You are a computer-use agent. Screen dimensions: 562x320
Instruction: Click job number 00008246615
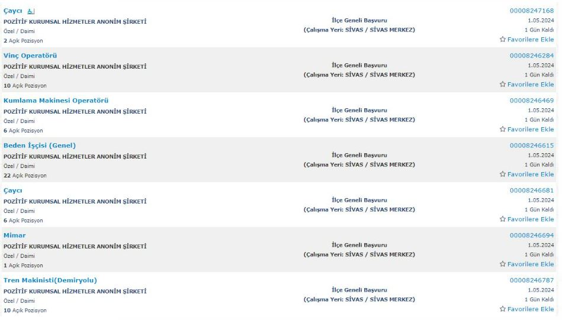[x=532, y=146]
